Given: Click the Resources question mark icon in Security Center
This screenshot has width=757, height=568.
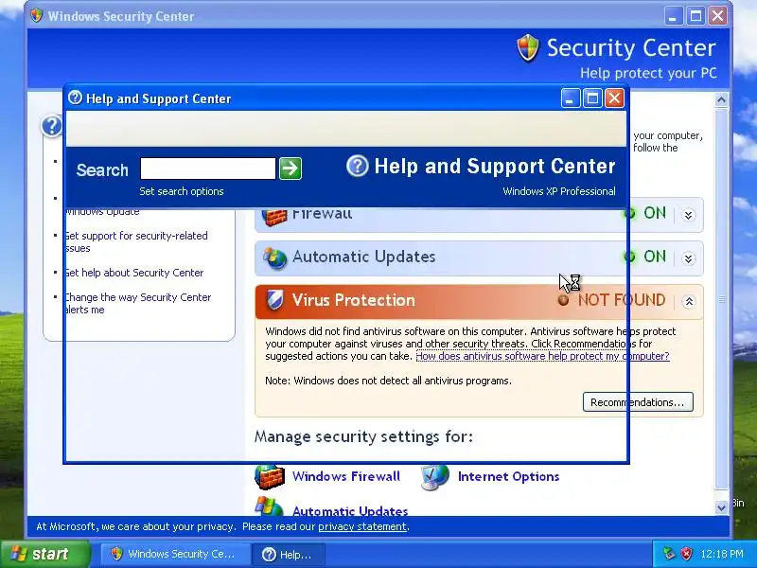Looking at the screenshot, I should click(51, 126).
